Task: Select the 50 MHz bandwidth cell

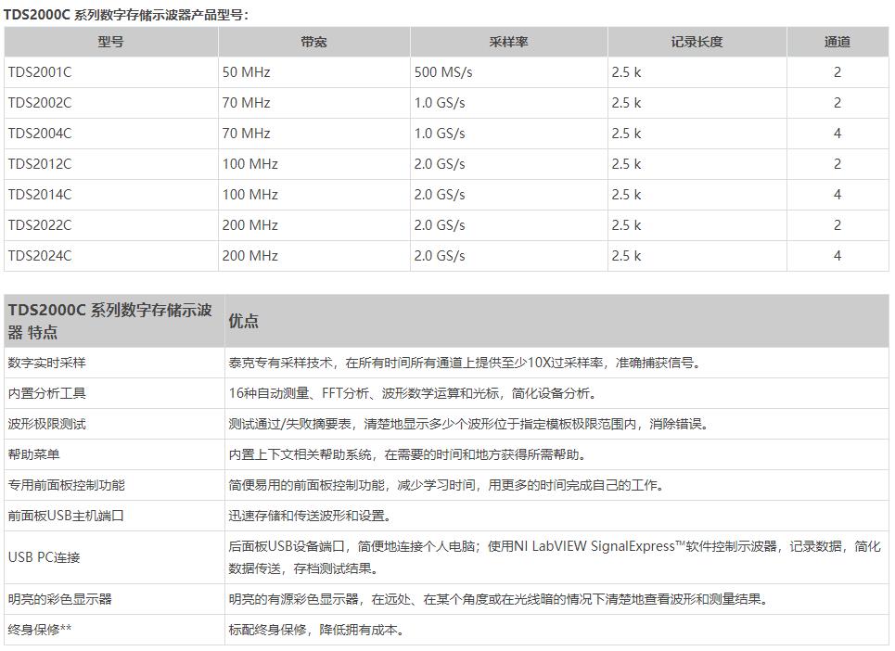Action: coord(246,72)
